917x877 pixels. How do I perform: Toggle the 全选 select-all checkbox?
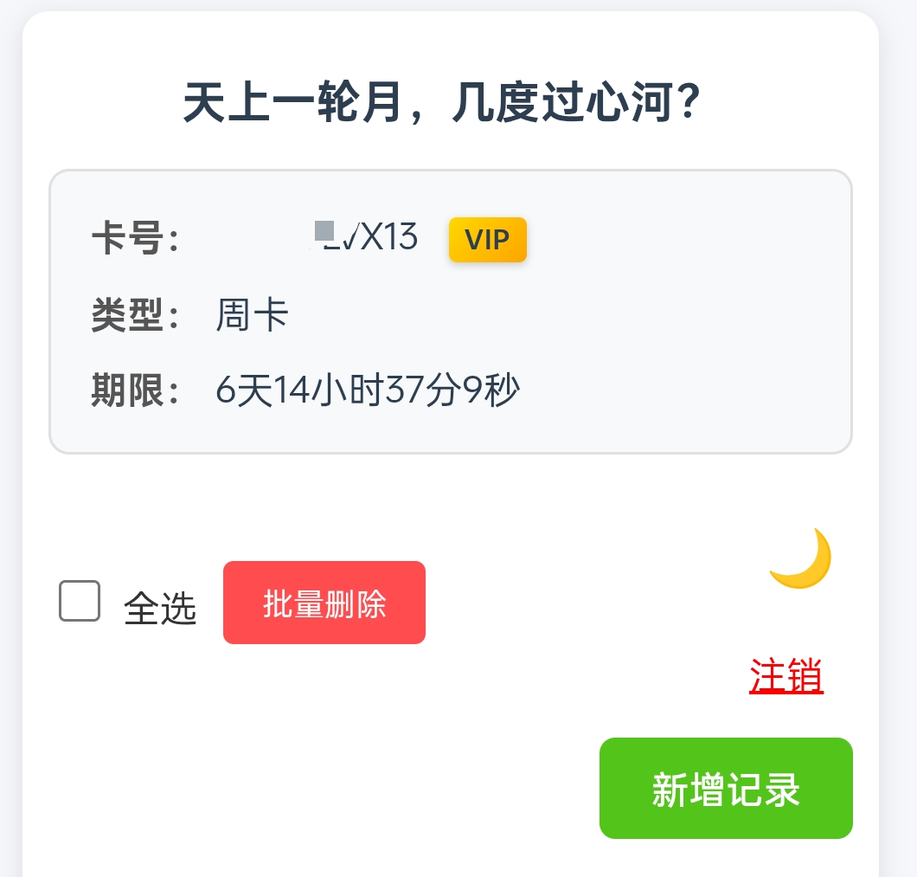79,602
